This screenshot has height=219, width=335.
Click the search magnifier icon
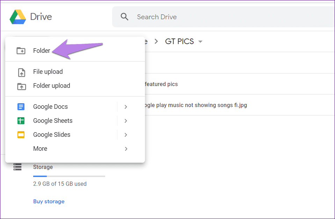click(x=124, y=17)
